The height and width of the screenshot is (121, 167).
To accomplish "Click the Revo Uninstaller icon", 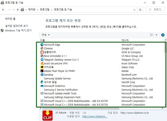I will coord(42,56).
